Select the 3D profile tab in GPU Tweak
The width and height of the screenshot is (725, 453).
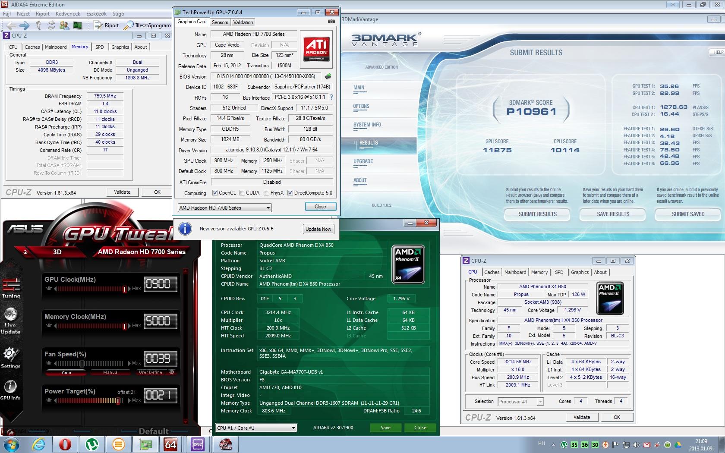pyautogui.click(x=57, y=252)
